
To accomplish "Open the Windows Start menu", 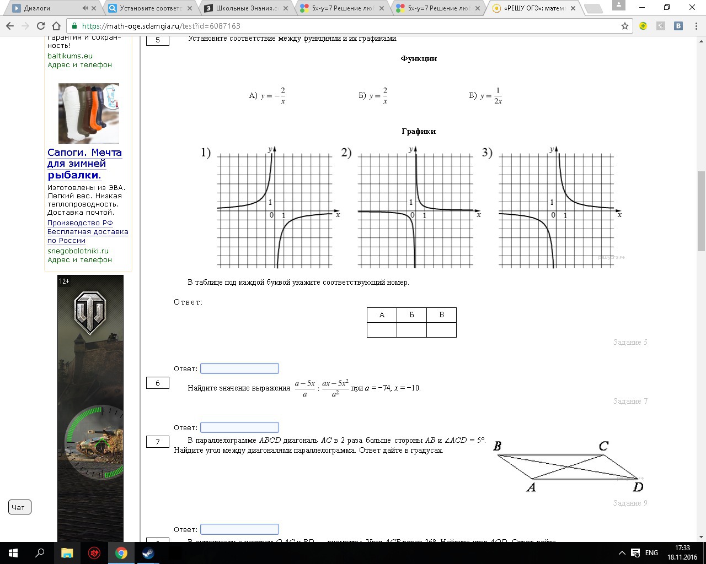I will tap(13, 553).
